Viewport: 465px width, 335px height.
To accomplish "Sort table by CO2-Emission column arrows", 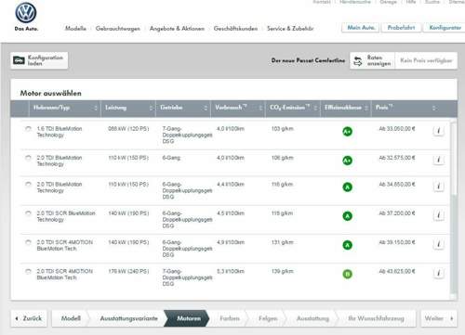I will (315, 108).
